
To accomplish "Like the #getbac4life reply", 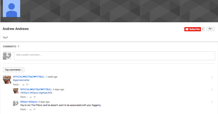I will coord(31,97).
